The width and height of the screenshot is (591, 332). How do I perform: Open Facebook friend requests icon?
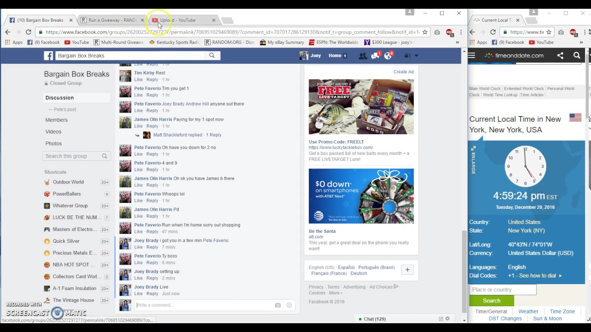pos(363,56)
